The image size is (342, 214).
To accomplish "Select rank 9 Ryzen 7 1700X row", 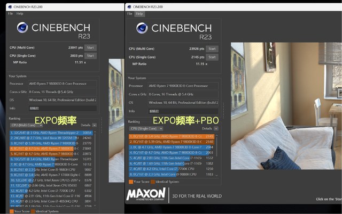I will click(51, 175).
